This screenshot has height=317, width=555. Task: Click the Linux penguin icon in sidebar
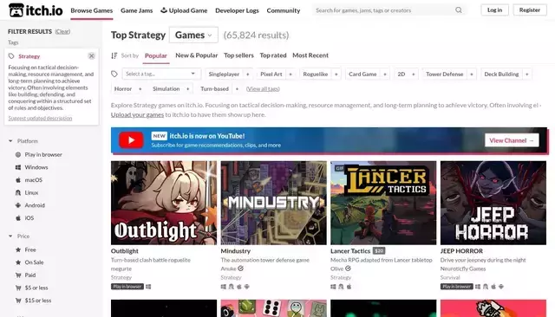coord(18,192)
